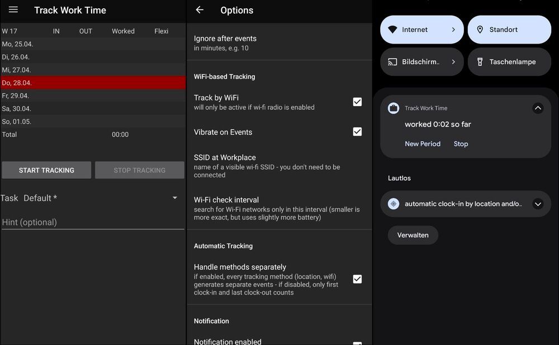The width and height of the screenshot is (559, 345).
Task: Tap the Taschenlampe flashlight icon
Action: coord(480,61)
